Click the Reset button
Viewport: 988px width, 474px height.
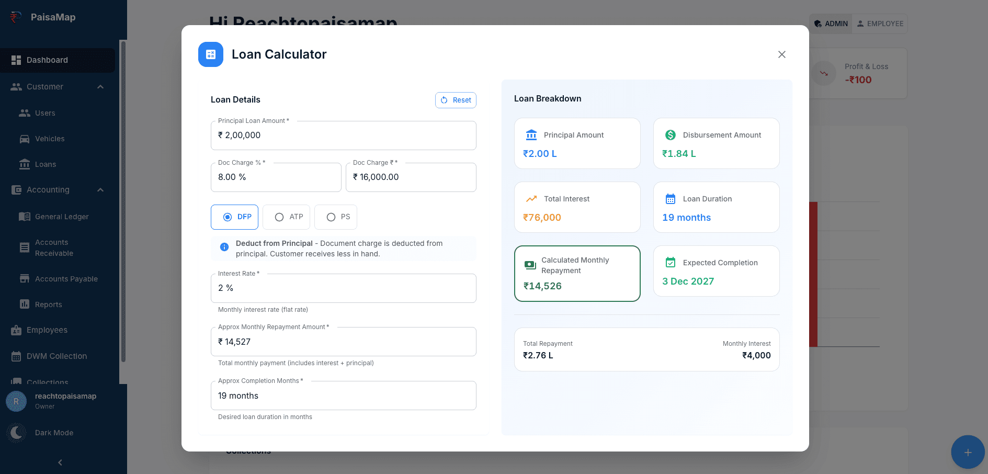456,100
